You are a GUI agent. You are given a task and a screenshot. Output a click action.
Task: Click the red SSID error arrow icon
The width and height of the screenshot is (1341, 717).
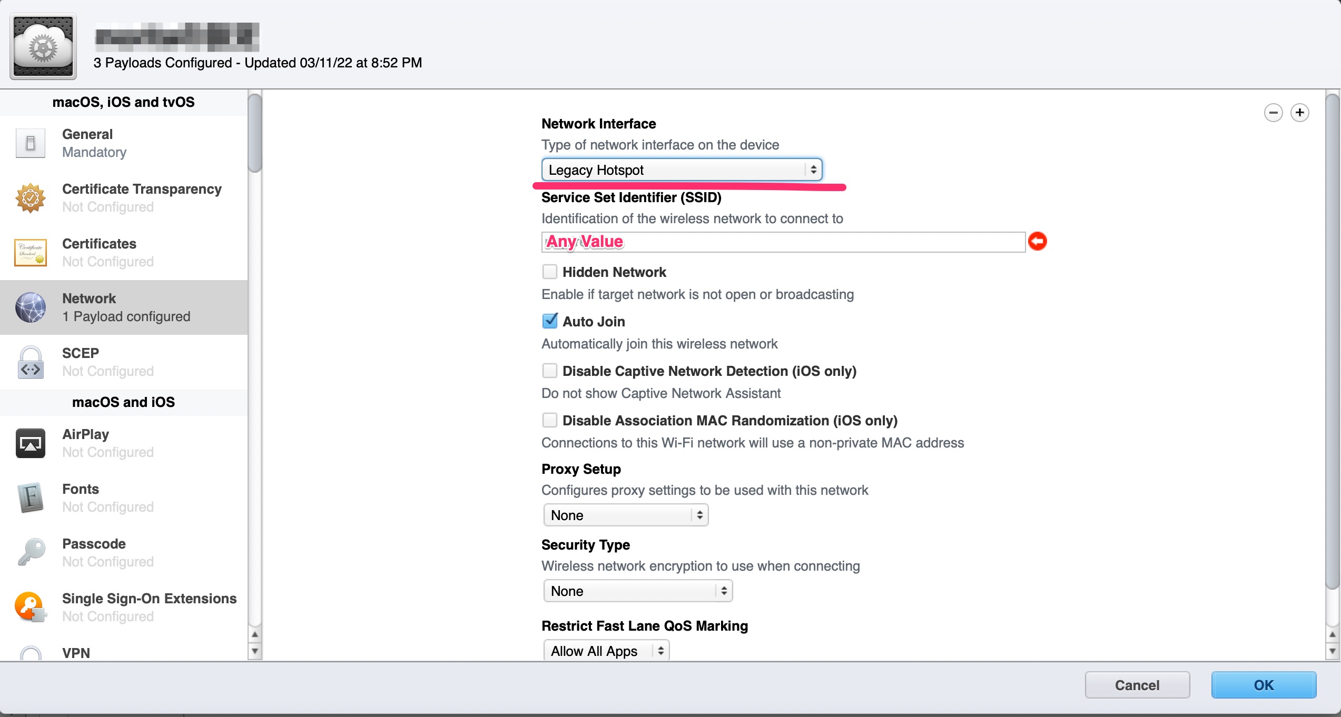pos(1037,242)
